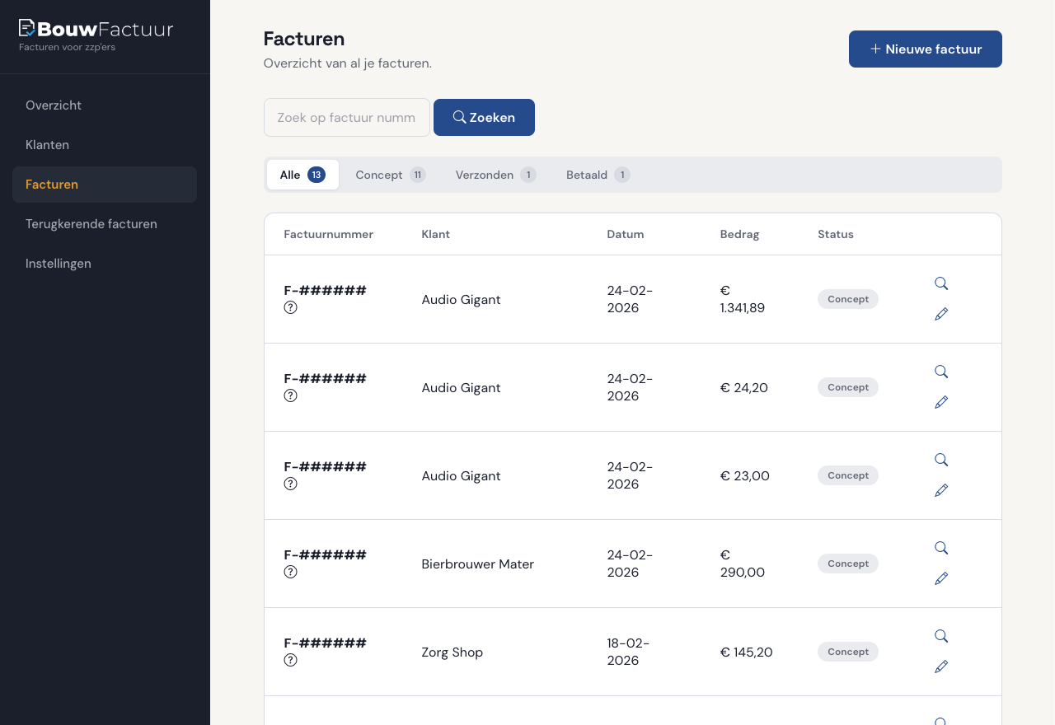1055x725 pixels.
Task: Edit the Zorg Shop invoice
Action: coord(941,667)
